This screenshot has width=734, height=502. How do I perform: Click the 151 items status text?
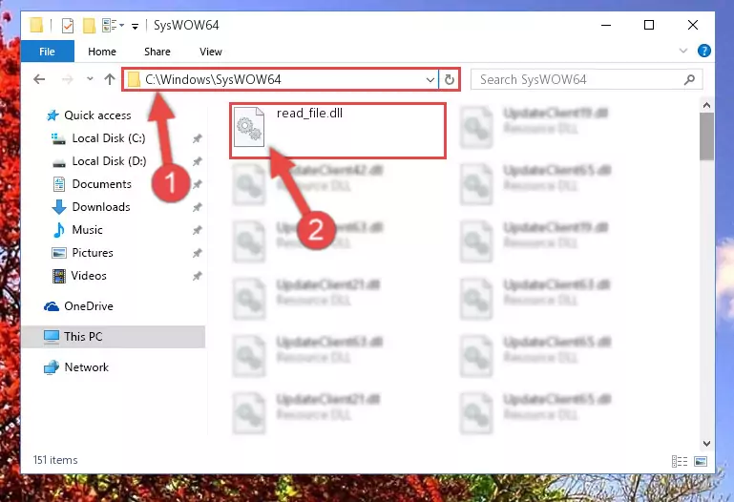(55, 460)
